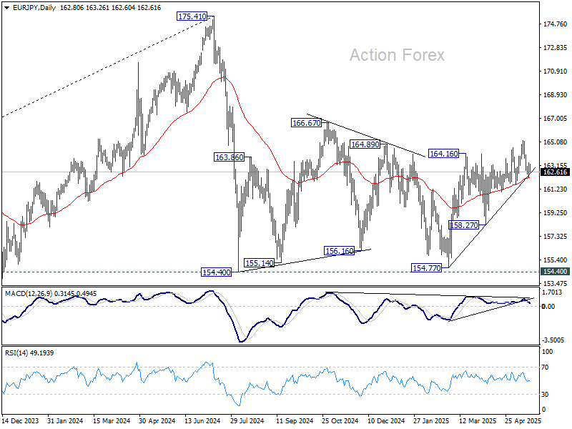Image resolution: width=572 pixels, height=429 pixels.
Task: Click the current price tag 162.616
Action: [555, 172]
